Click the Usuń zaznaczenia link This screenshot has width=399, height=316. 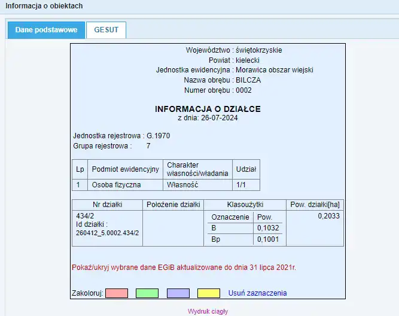click(257, 293)
